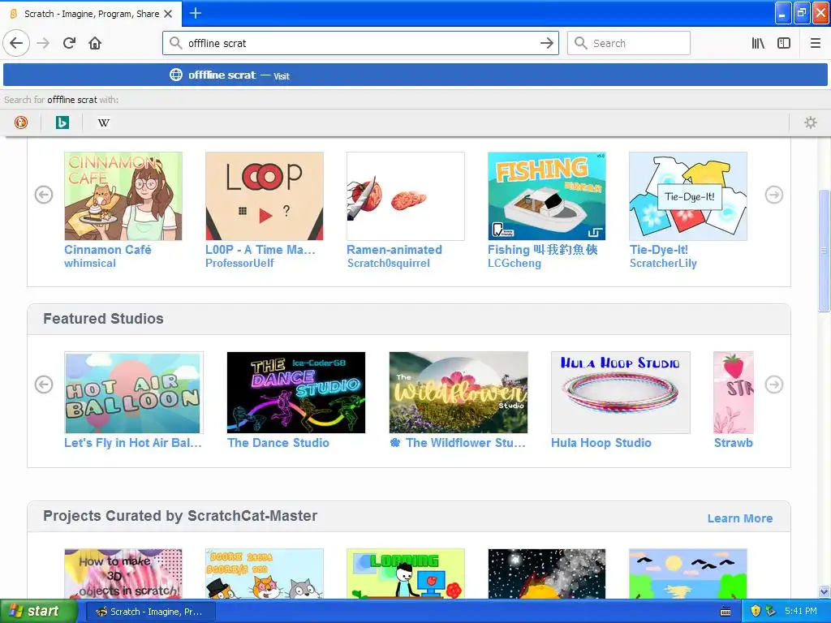Close the Scratch tab with the X
This screenshot has width=831, height=623.
(168, 14)
